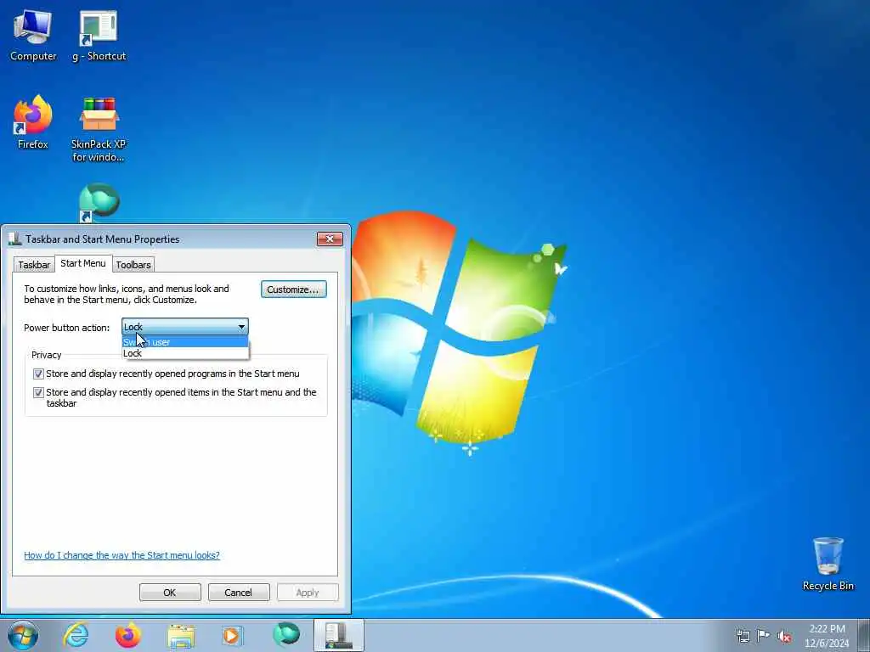Close the Taskbar and Start Menu Properties dialog
The height and width of the screenshot is (652, 870).
[x=330, y=239]
